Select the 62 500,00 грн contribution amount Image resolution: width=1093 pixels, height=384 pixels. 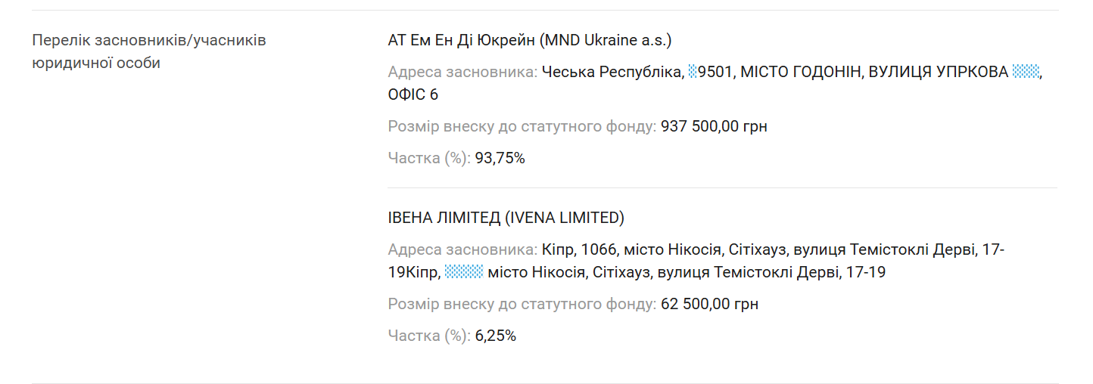(x=709, y=304)
